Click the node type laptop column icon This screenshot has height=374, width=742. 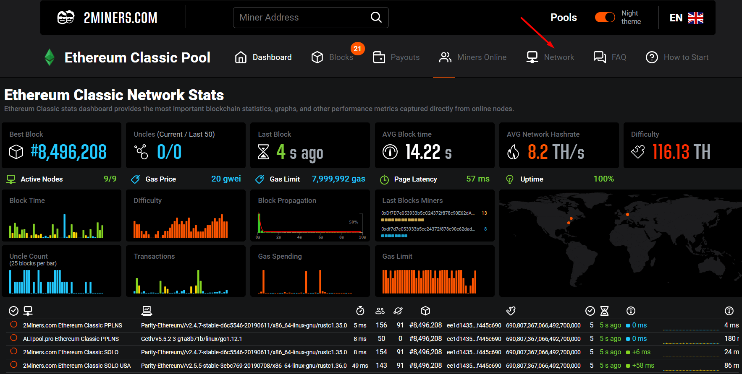(x=147, y=311)
